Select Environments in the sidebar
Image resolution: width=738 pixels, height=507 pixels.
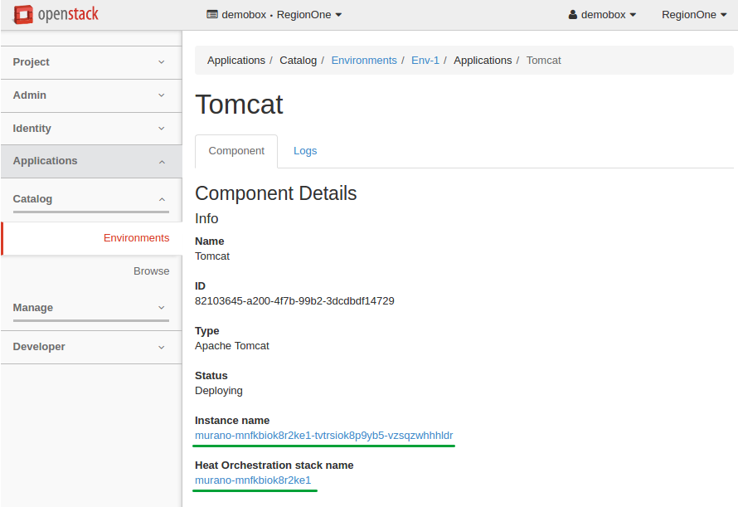(x=136, y=237)
